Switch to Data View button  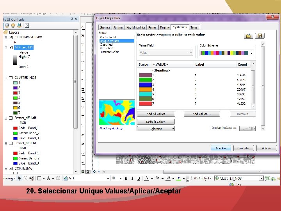[83, 172]
